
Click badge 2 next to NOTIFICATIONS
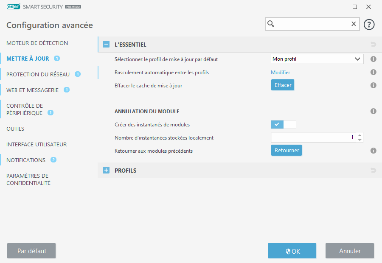(x=53, y=160)
